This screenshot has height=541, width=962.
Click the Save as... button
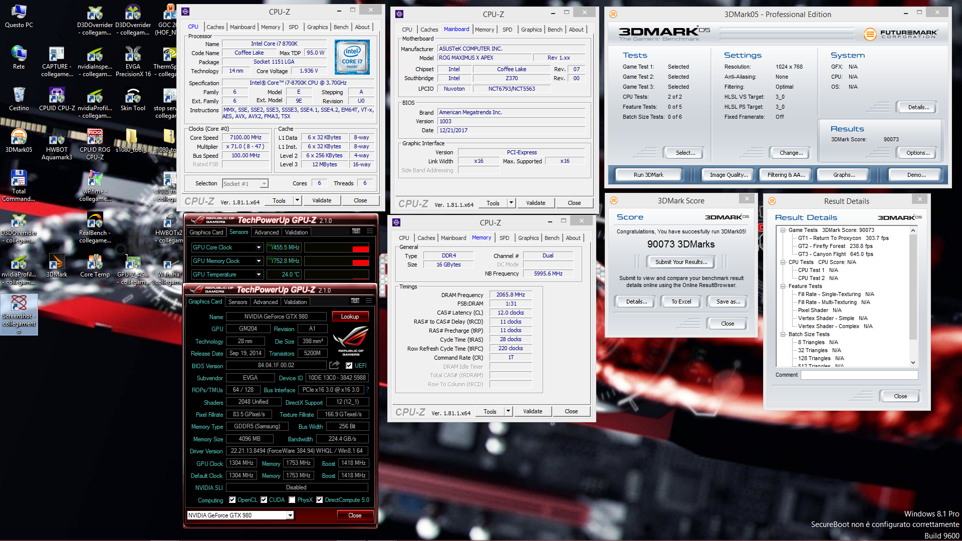pyautogui.click(x=728, y=302)
